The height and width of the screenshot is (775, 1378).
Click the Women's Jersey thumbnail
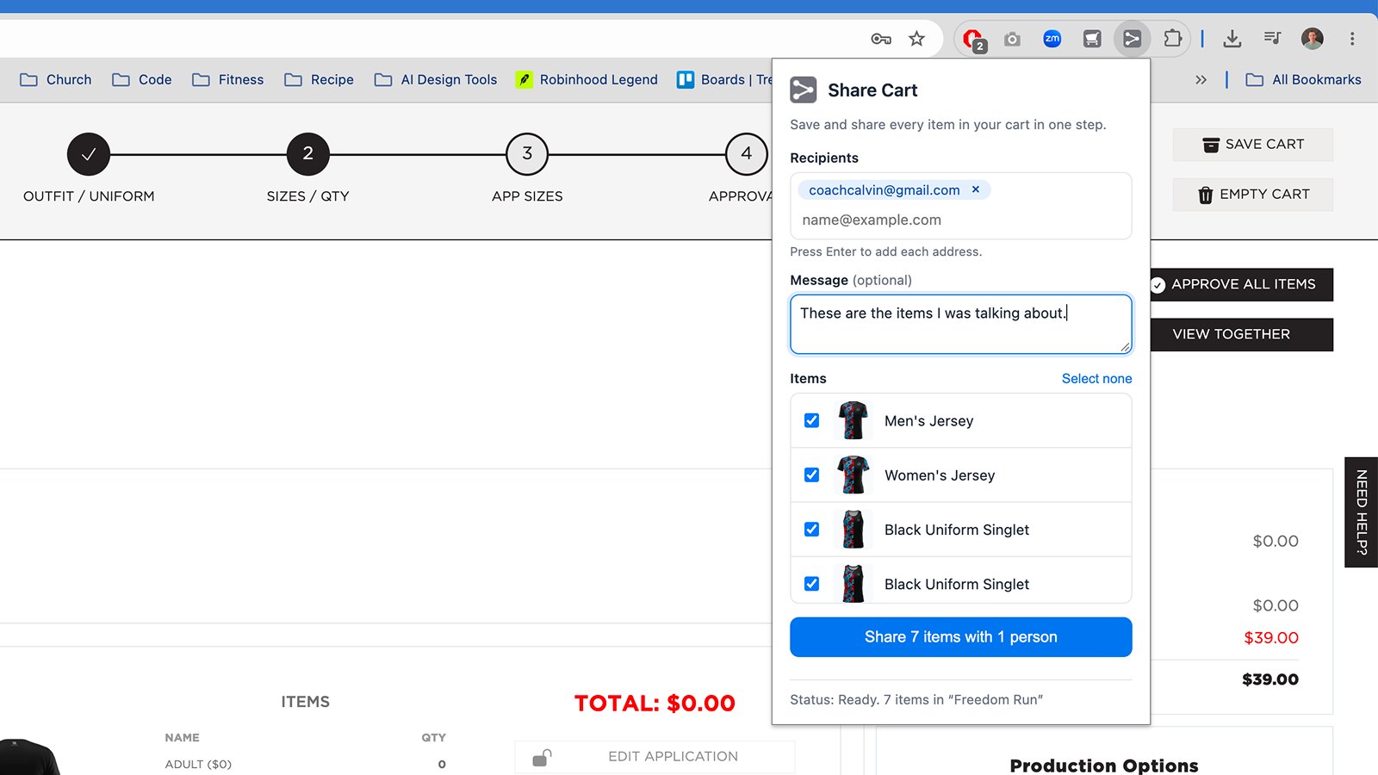(x=853, y=474)
